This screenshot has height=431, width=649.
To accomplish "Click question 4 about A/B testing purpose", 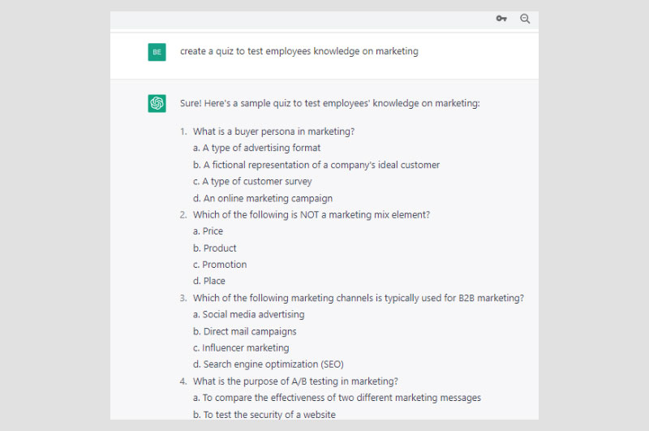I will pos(294,381).
